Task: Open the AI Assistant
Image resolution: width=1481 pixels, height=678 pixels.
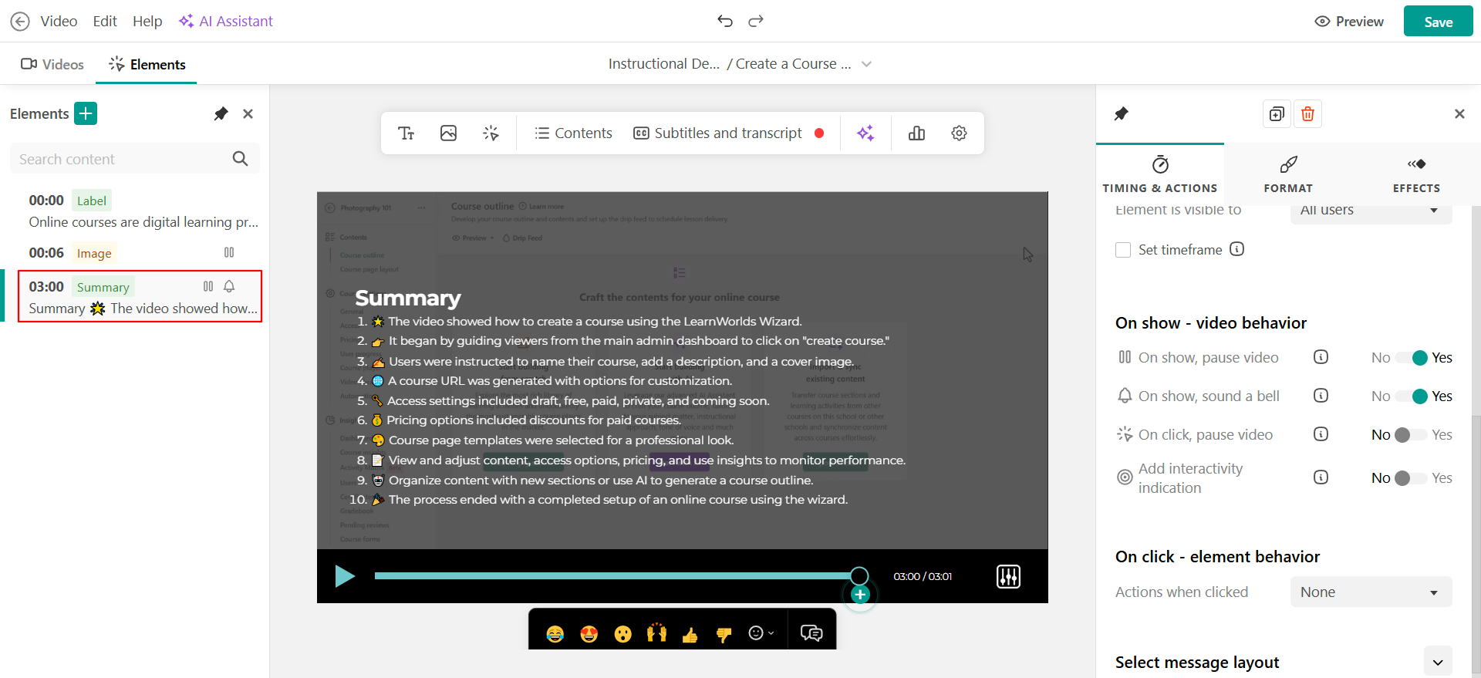Action: click(x=226, y=22)
